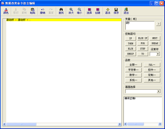Zoom out with 缩小 icon

coord(79,11)
